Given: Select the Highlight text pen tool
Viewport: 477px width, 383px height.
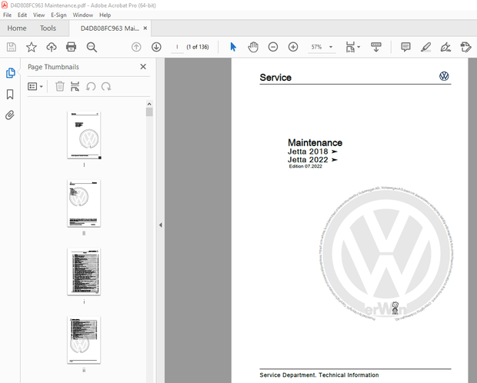Looking at the screenshot, I should pos(425,47).
